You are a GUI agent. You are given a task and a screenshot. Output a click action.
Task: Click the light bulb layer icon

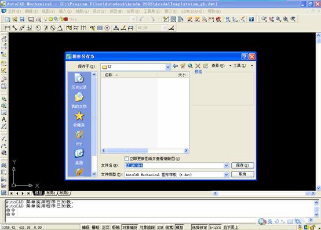pyautogui.click(x=46, y=19)
